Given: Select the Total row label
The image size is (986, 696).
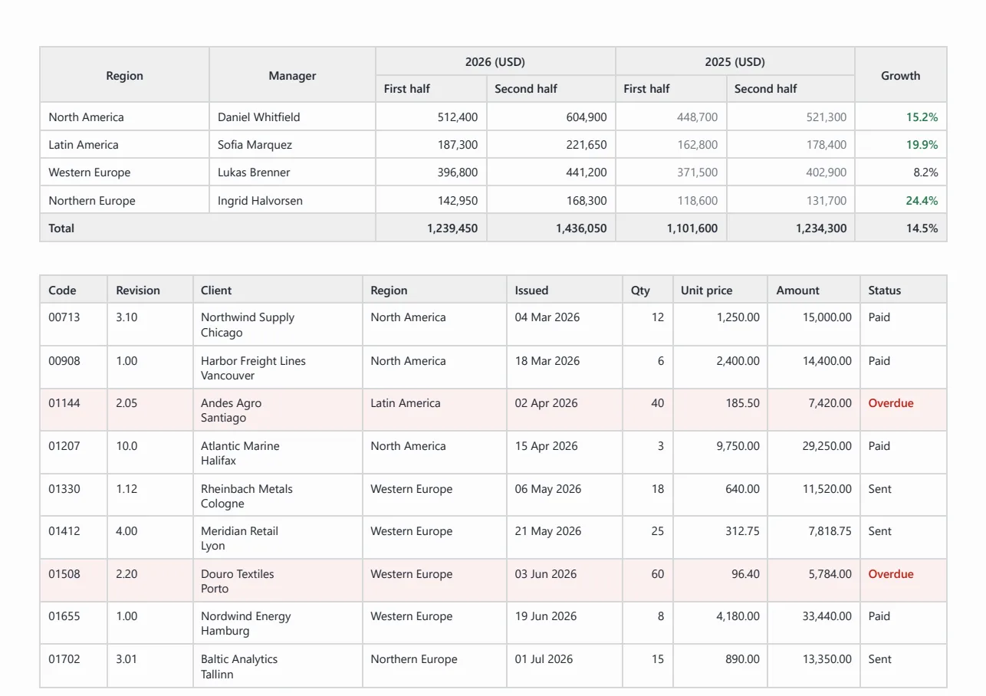Looking at the screenshot, I should [61, 228].
